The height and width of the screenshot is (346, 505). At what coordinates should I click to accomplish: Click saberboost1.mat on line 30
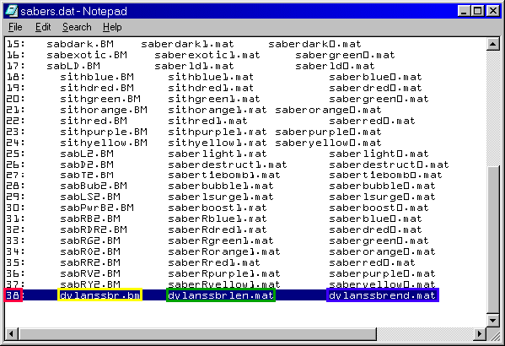[x=218, y=208]
